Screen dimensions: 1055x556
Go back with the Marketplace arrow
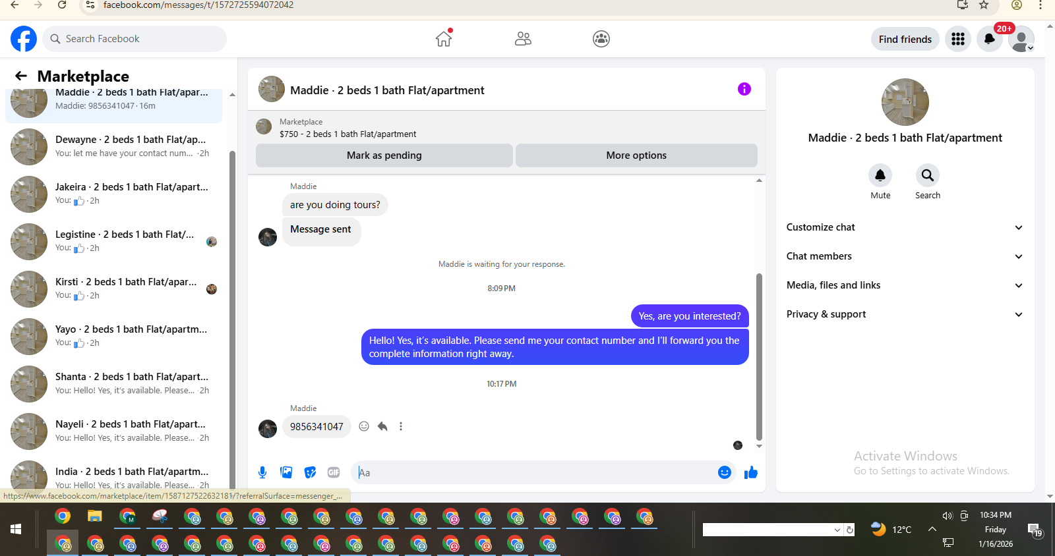21,76
